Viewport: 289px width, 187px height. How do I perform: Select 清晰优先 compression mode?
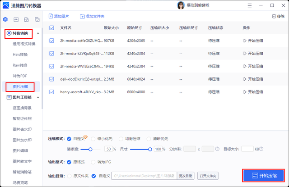(149, 139)
